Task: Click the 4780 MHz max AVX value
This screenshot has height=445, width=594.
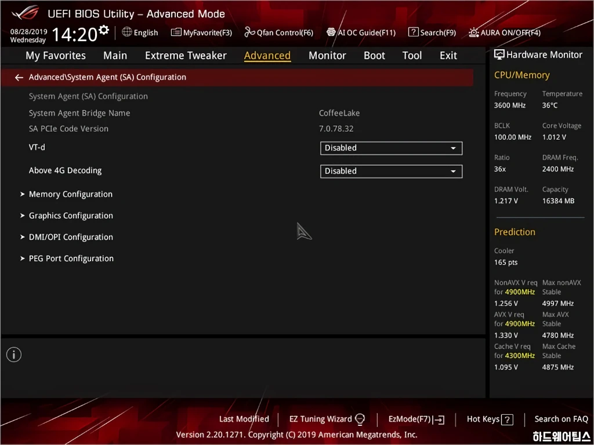Action: coord(557,335)
